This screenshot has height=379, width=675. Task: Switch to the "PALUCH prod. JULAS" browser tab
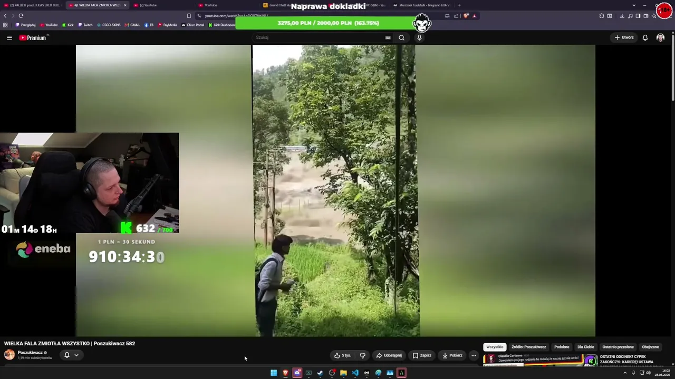(32, 5)
